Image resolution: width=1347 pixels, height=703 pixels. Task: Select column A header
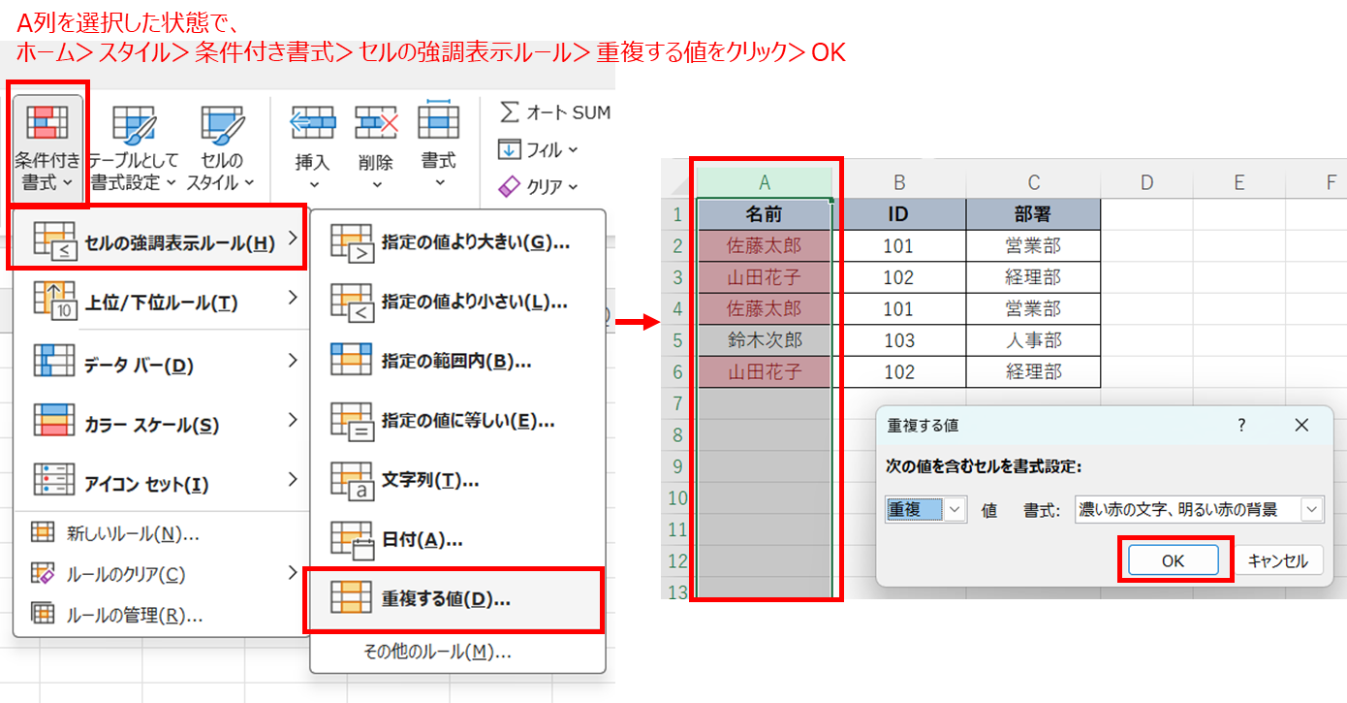point(765,182)
